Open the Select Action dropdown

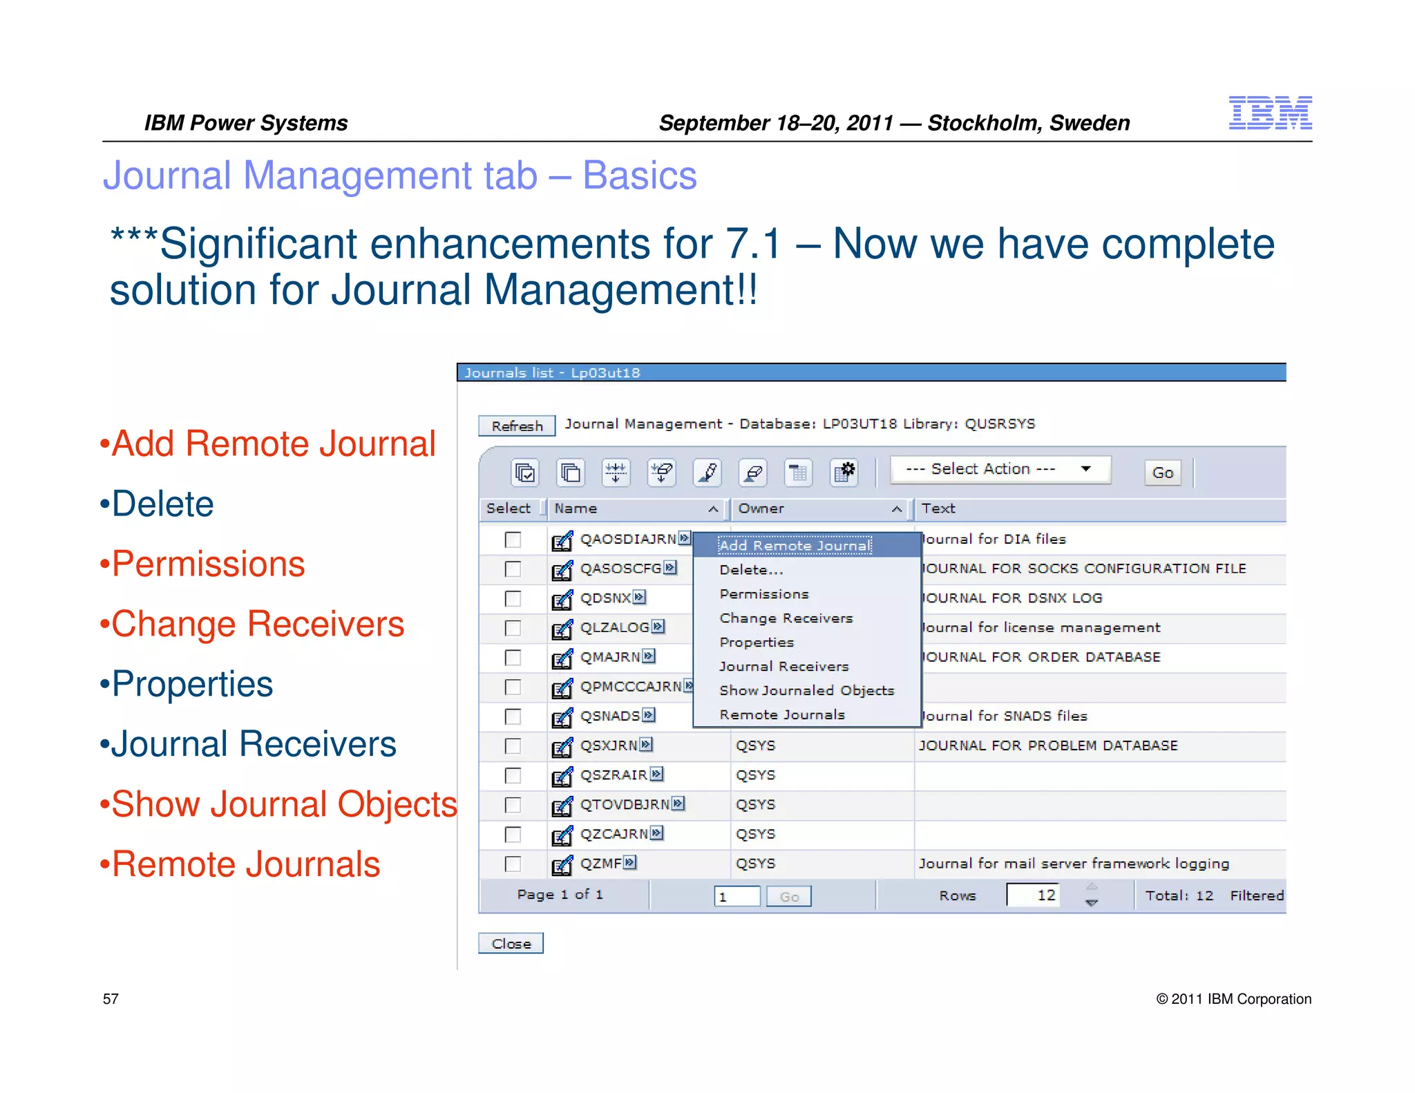pos(1000,469)
